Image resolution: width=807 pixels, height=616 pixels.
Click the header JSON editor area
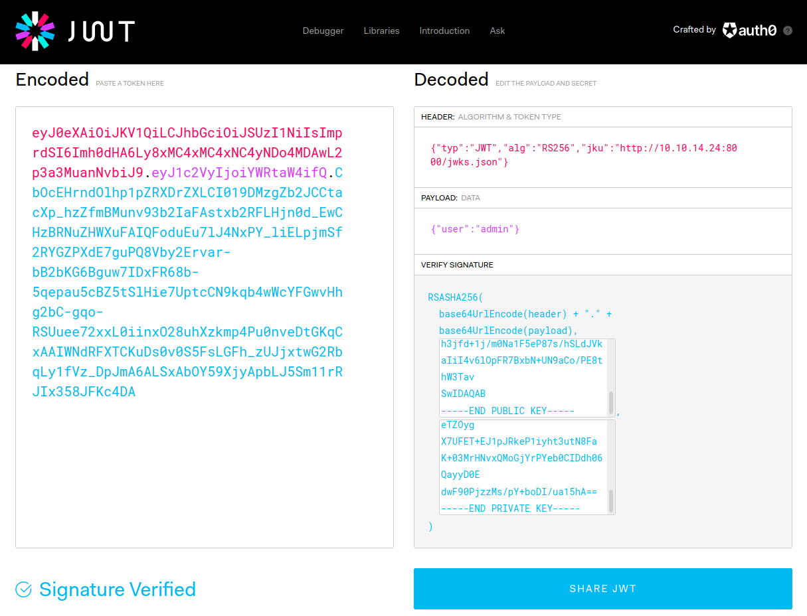602,156
